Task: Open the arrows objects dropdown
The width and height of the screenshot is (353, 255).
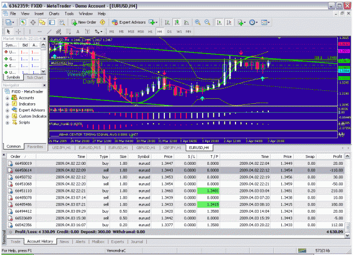Action: tap(98, 32)
